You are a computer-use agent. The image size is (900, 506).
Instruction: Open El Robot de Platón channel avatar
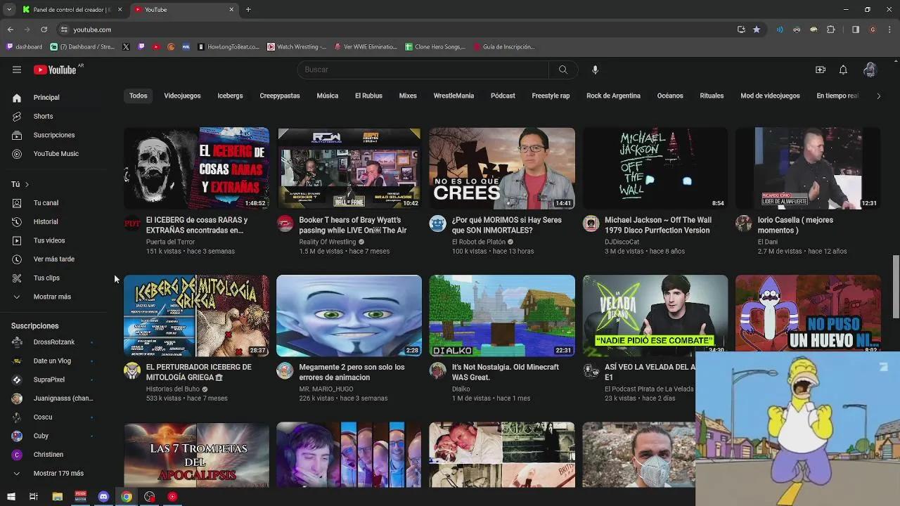(x=437, y=223)
